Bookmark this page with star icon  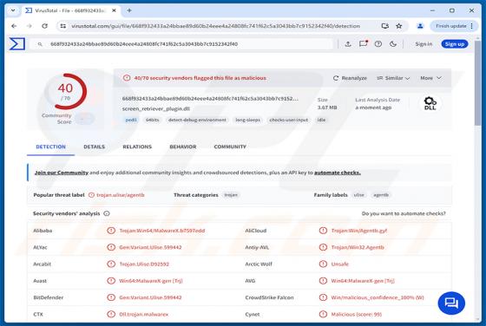[399, 26]
